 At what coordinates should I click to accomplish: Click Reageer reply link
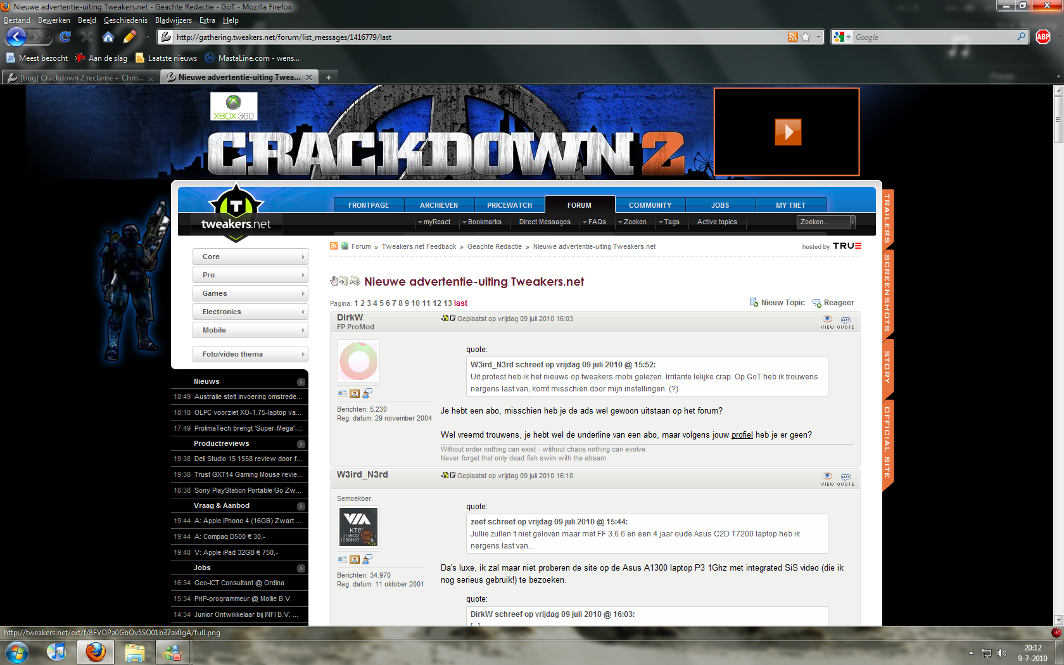833,303
